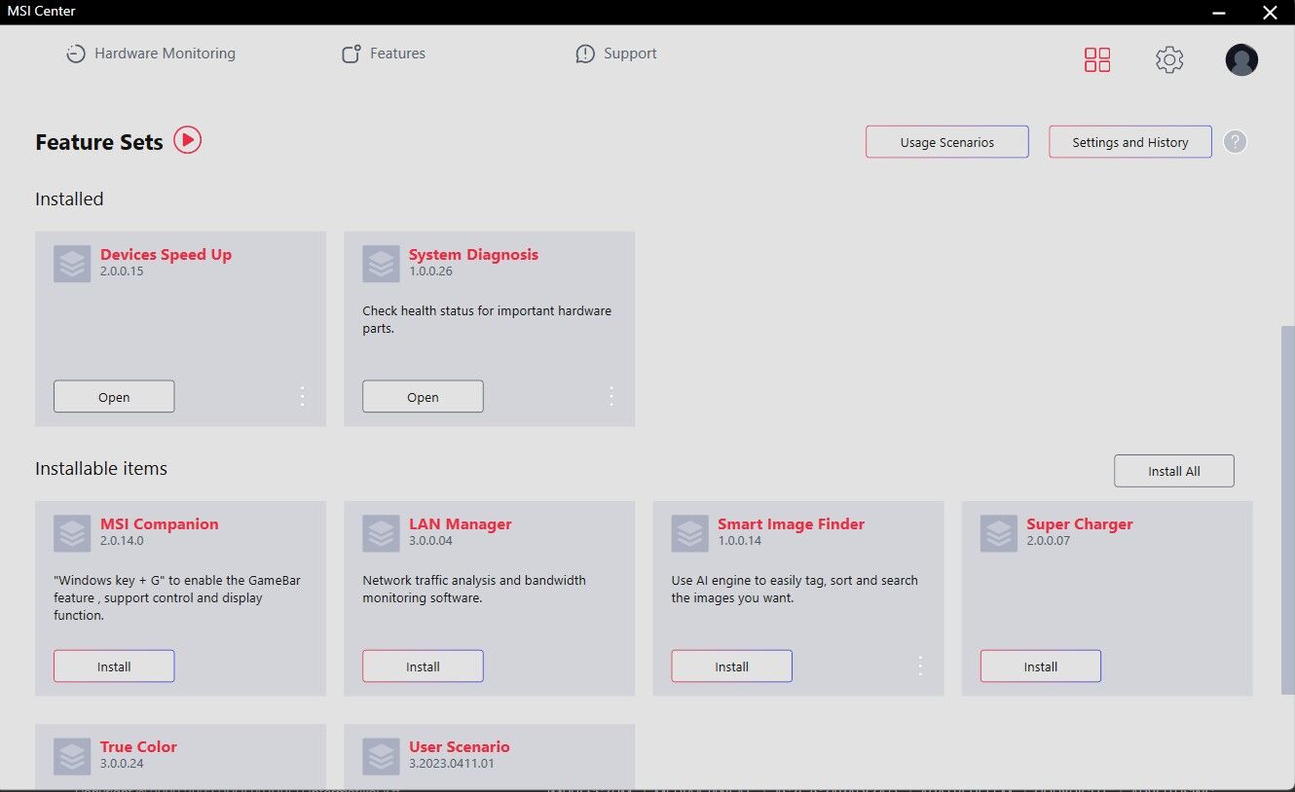Image resolution: width=1295 pixels, height=792 pixels.
Task: Click Install All button
Action: pos(1174,471)
